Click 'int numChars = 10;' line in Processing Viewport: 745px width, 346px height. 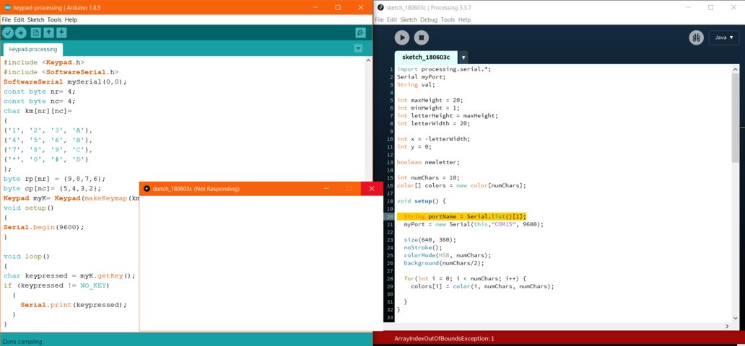[x=428, y=177]
